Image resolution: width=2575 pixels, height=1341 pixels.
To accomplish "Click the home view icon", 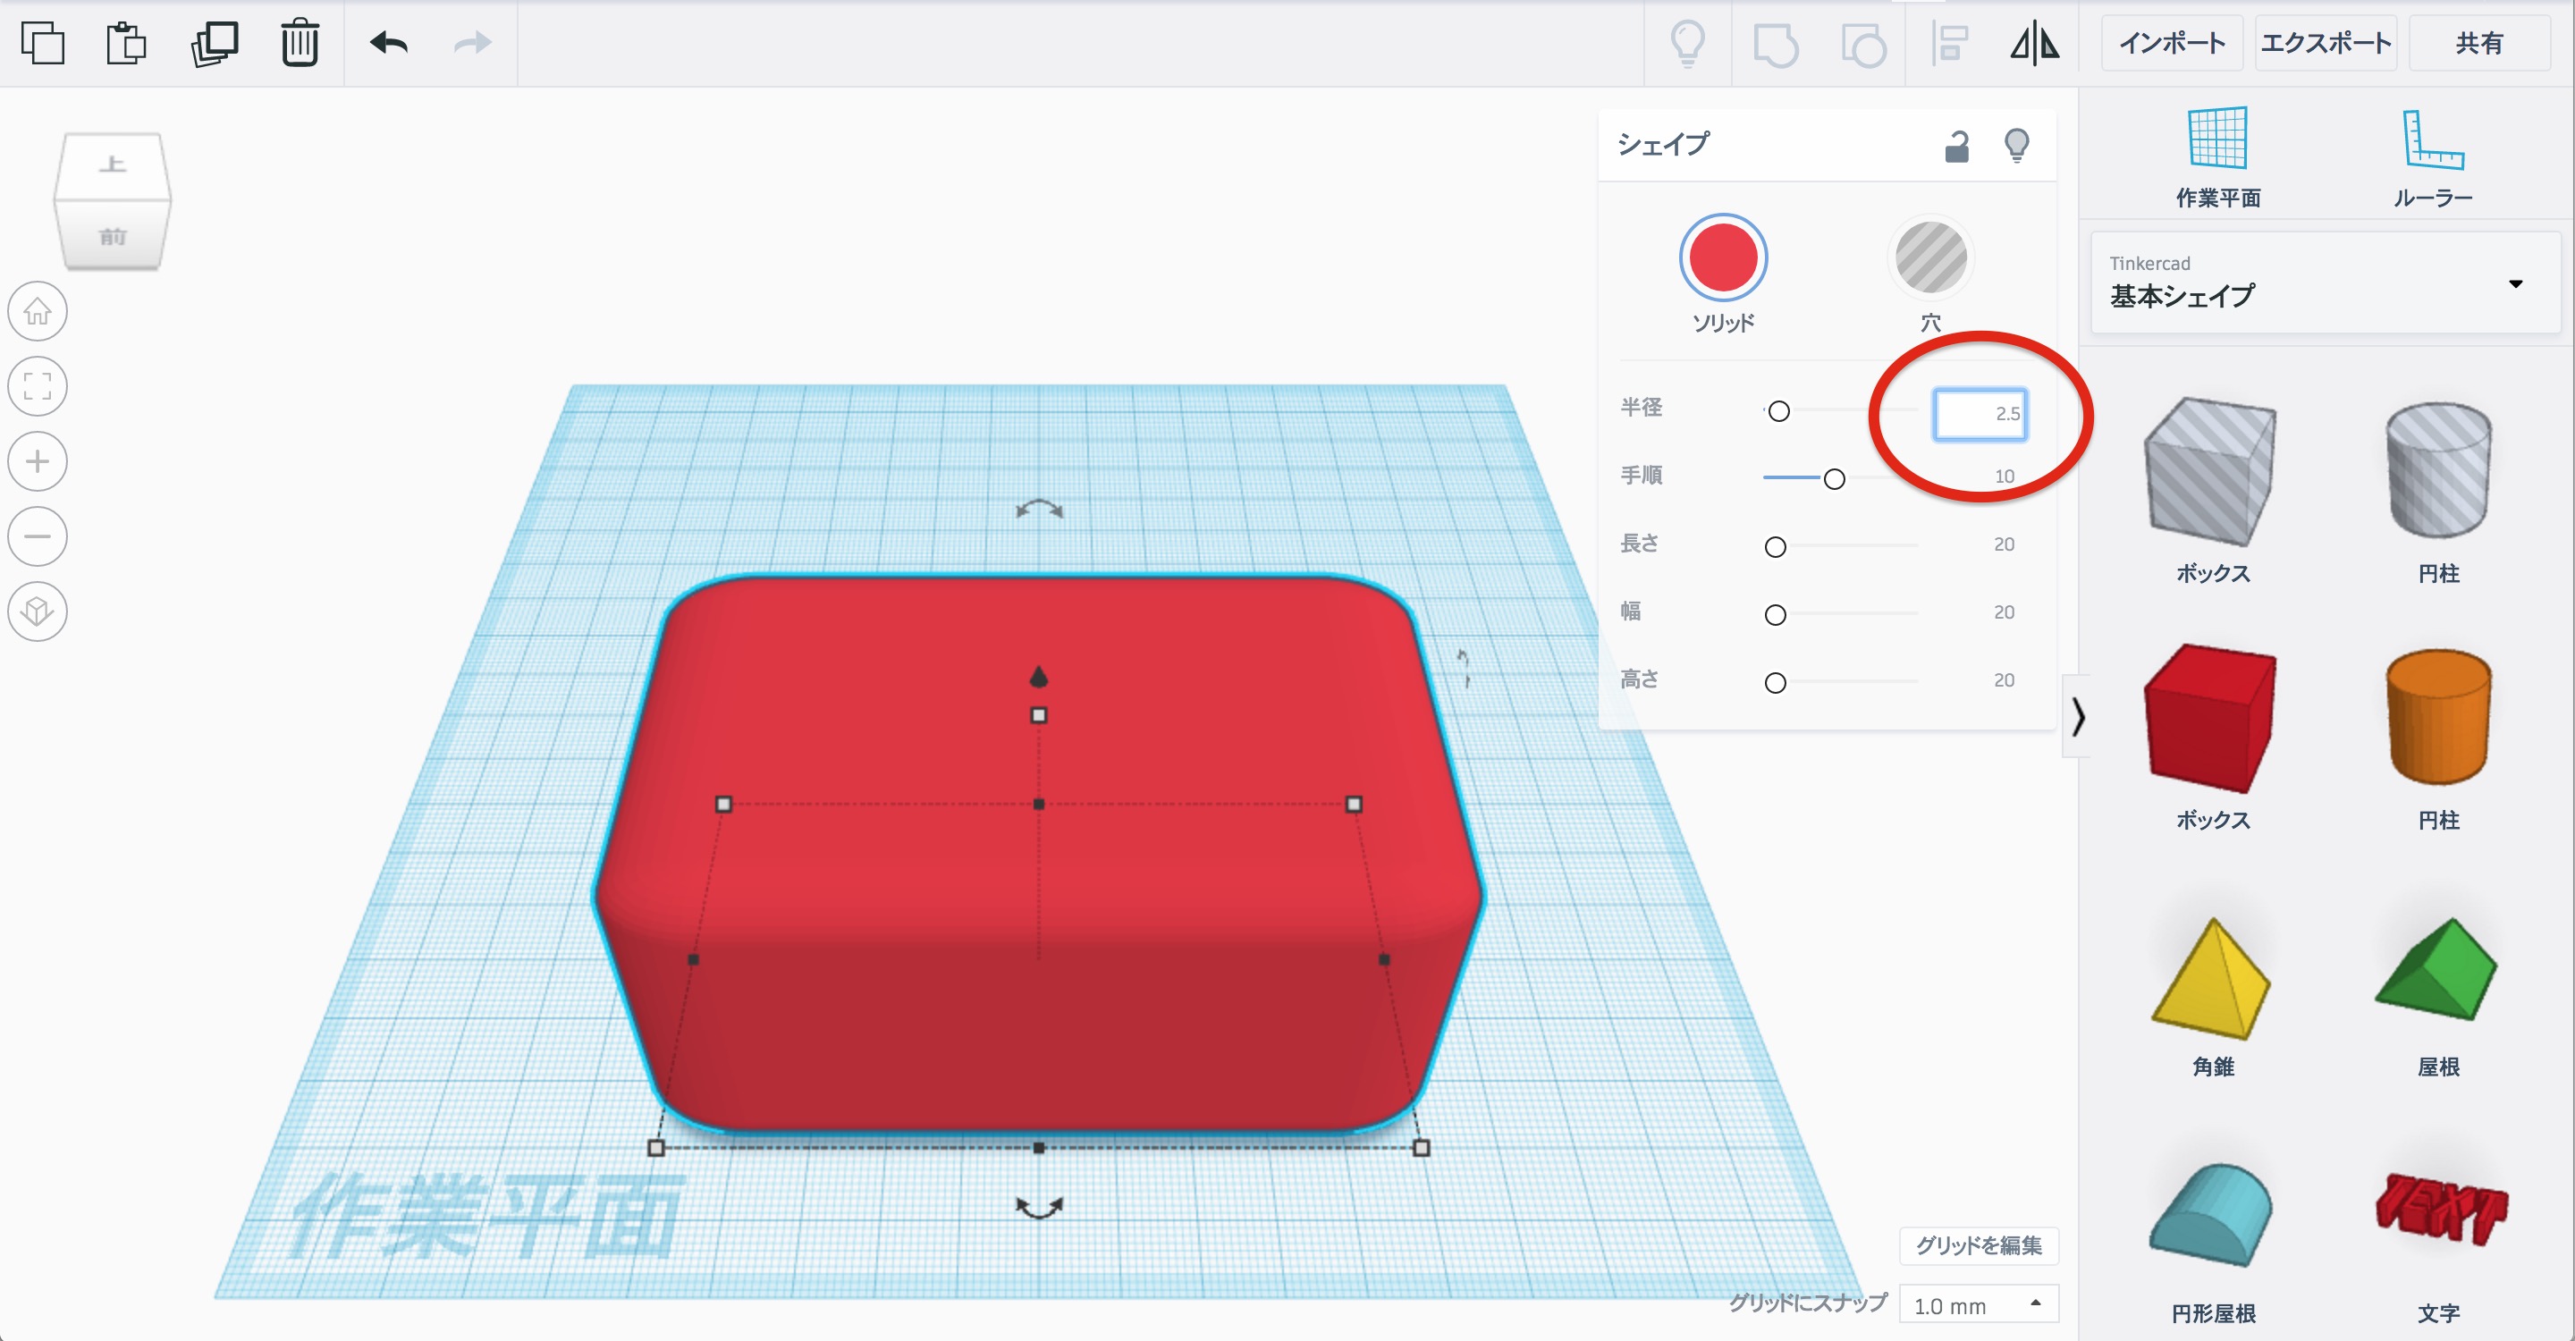I will [38, 312].
